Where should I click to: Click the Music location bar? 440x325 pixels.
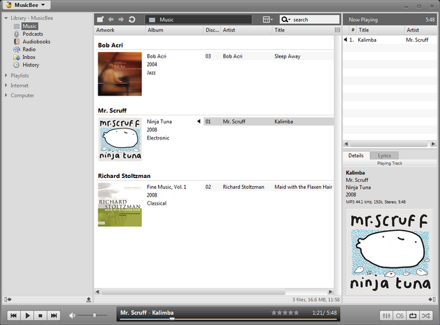(x=199, y=19)
